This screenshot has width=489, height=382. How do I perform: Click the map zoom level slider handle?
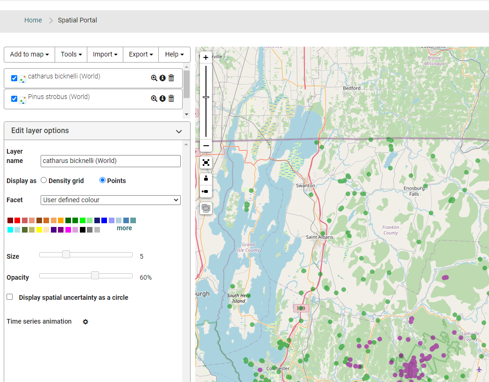tap(206, 97)
